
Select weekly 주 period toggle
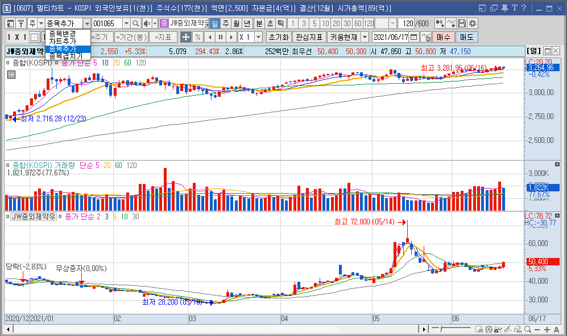tap(226, 23)
